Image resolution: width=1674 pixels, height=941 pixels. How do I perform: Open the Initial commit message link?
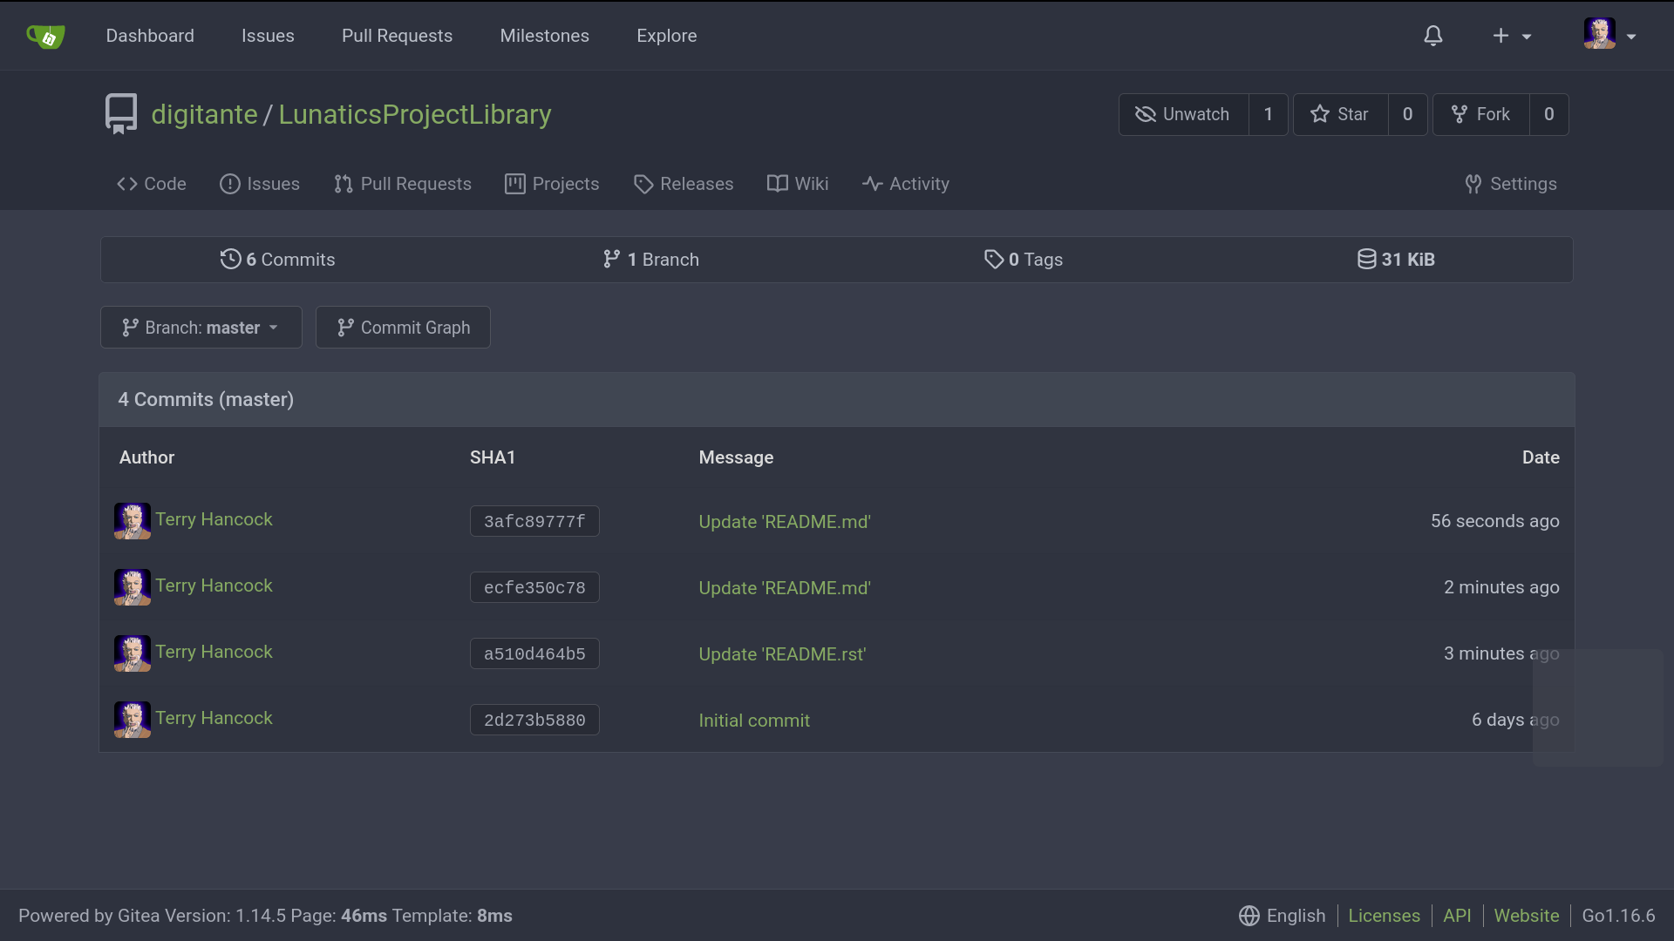point(754,721)
